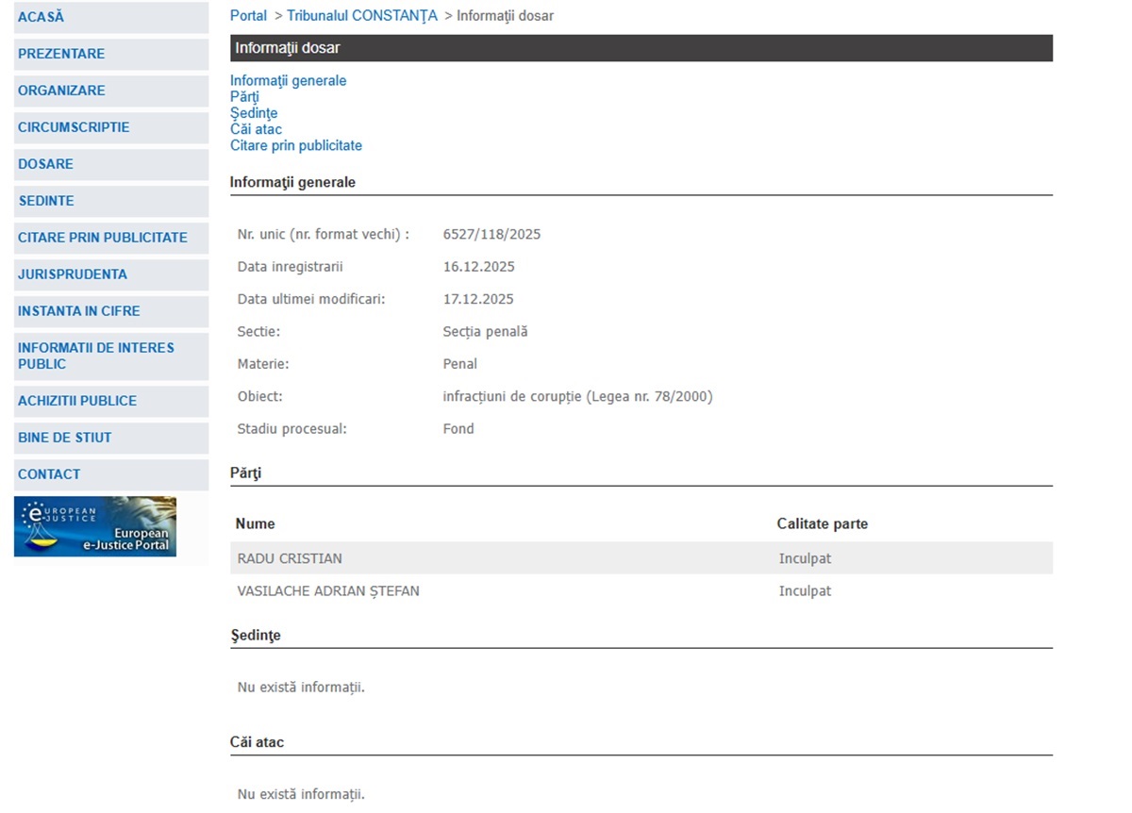Open SEDINTE from the sidebar
This screenshot has width=1132, height=813.
(111, 201)
